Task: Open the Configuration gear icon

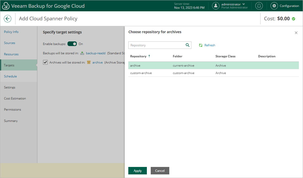Action: [x=274, y=6]
